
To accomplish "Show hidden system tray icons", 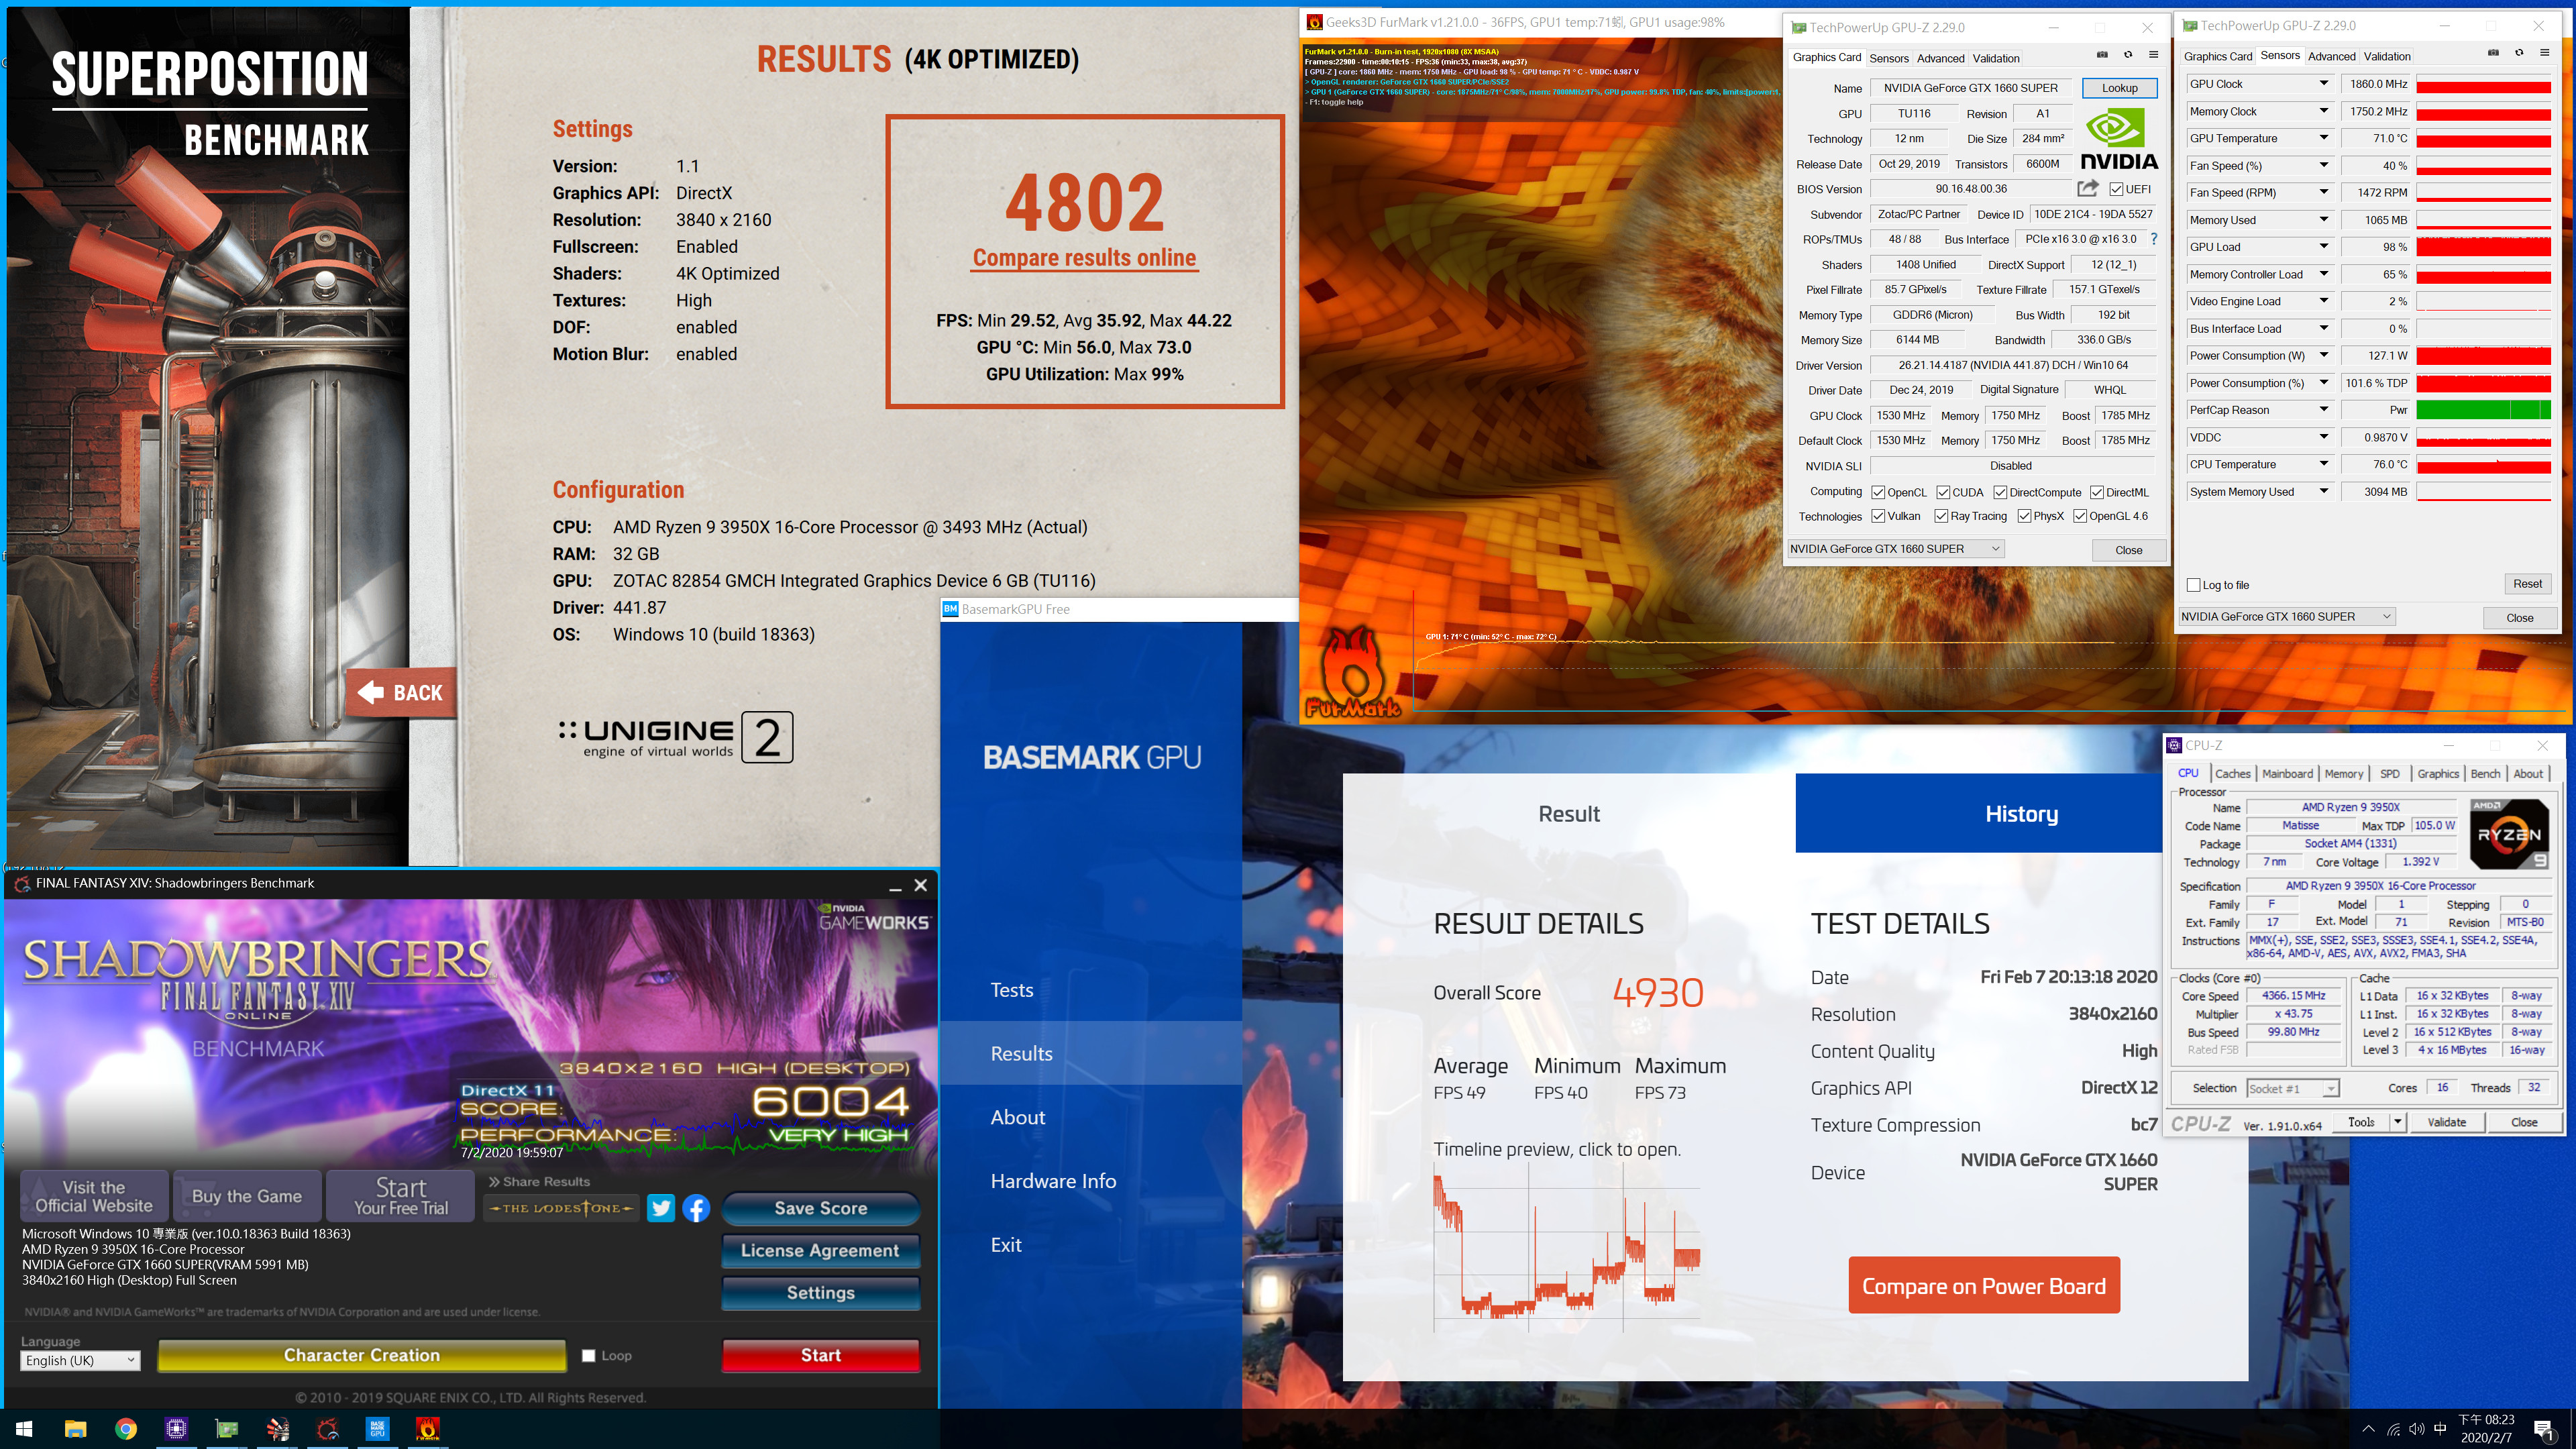I will tap(2368, 1429).
